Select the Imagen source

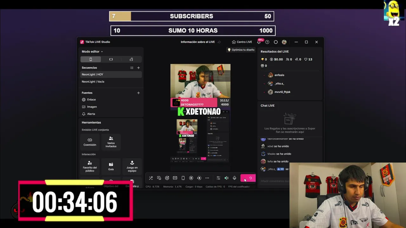pos(111,107)
